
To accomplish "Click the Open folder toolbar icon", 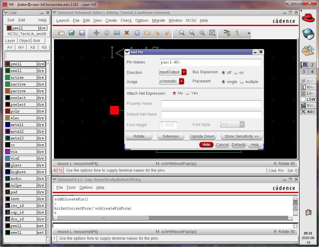I will pyautogui.click(x=61, y=33).
